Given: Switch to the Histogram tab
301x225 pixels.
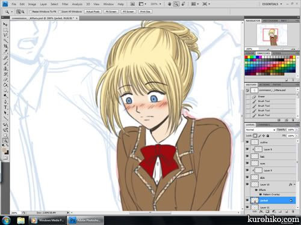Looking at the screenshot, I should pos(270,20).
